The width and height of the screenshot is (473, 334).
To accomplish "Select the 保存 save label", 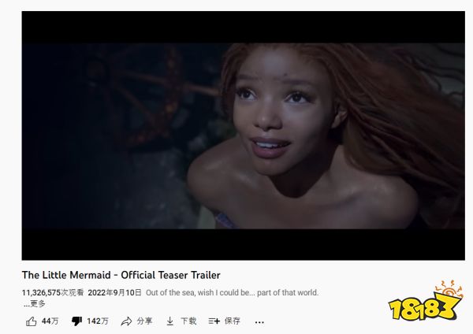I will (x=233, y=321).
